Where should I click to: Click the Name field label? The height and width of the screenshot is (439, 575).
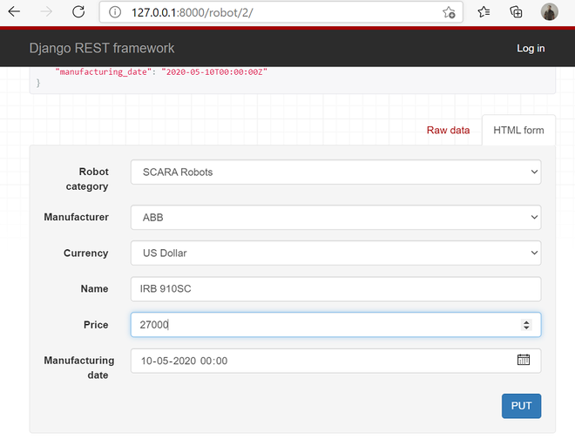click(x=94, y=288)
